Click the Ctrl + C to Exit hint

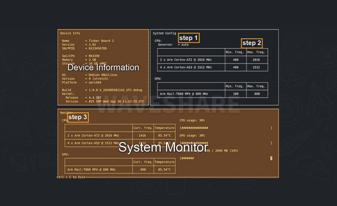pyautogui.click(x=71, y=177)
